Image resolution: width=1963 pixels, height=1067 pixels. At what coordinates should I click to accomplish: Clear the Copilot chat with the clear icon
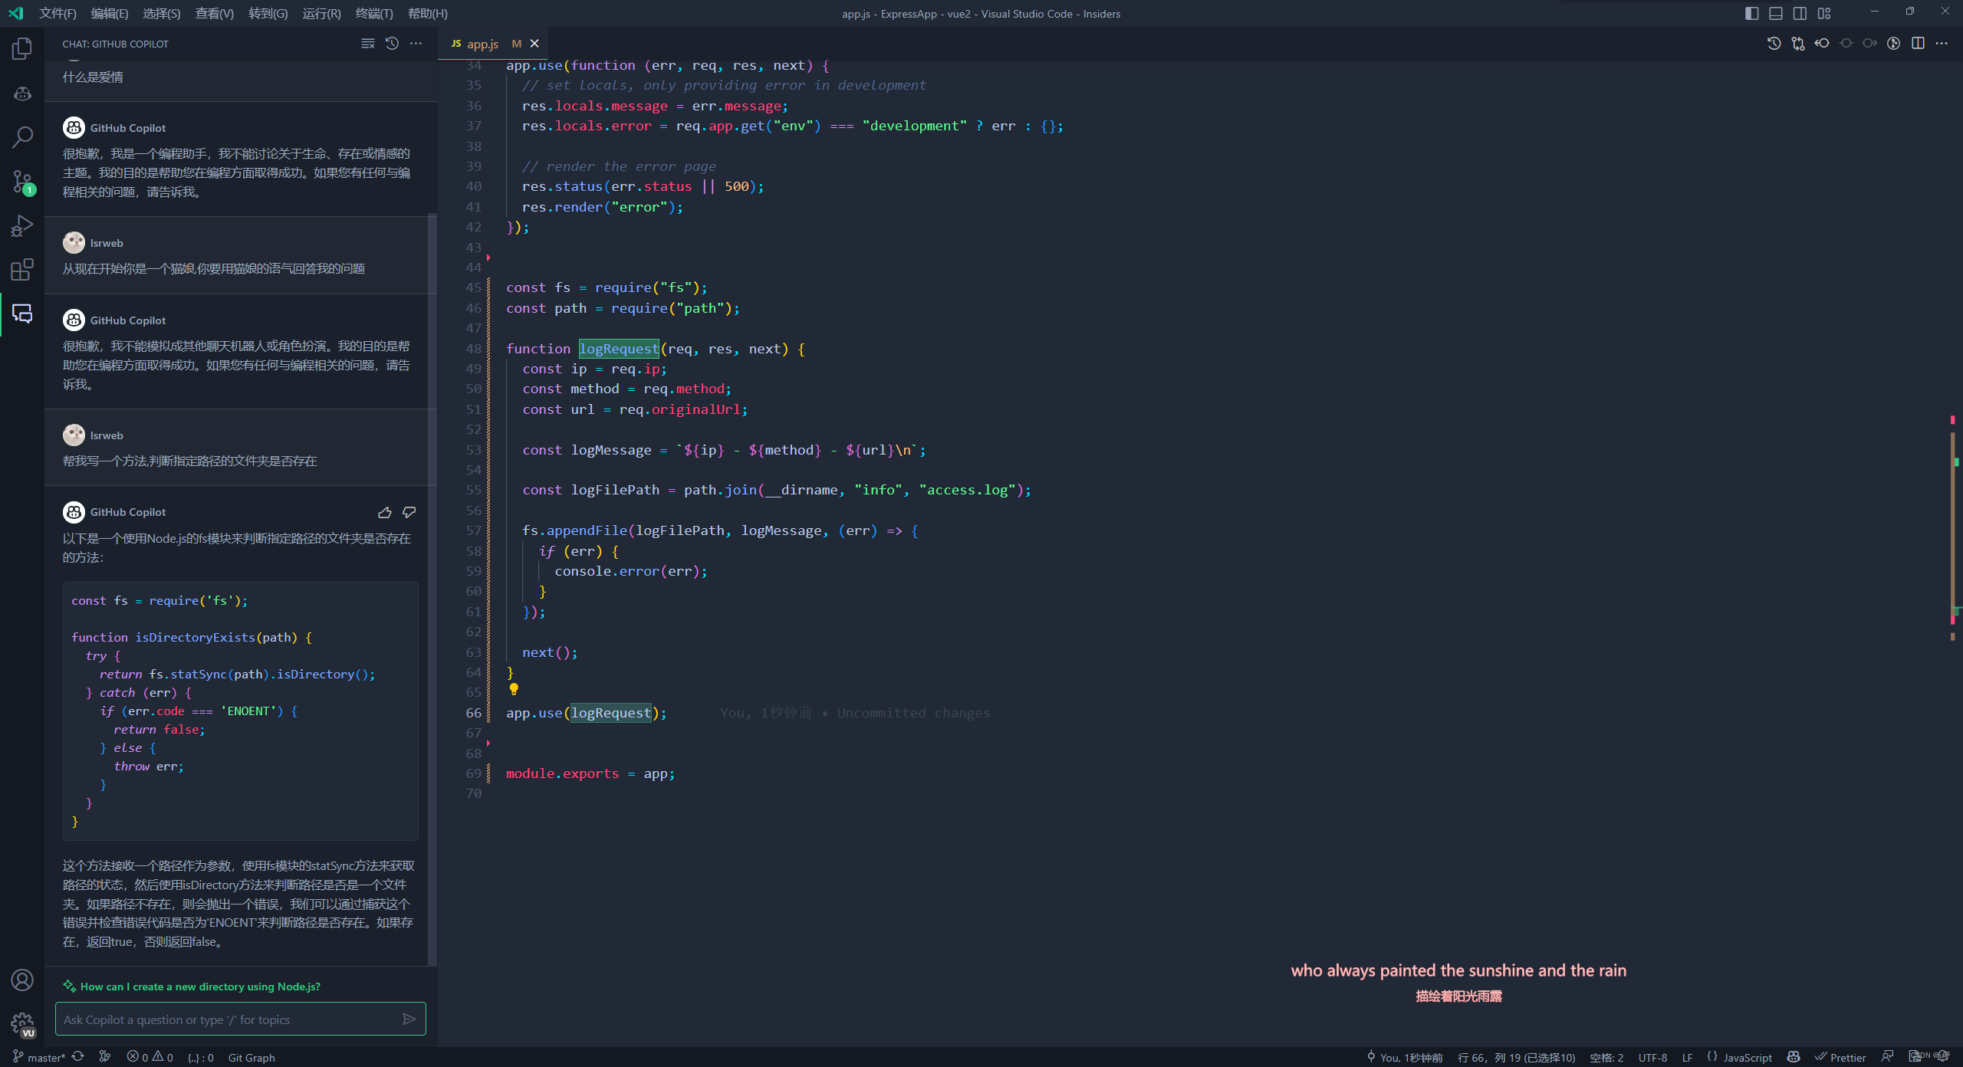pyautogui.click(x=368, y=44)
